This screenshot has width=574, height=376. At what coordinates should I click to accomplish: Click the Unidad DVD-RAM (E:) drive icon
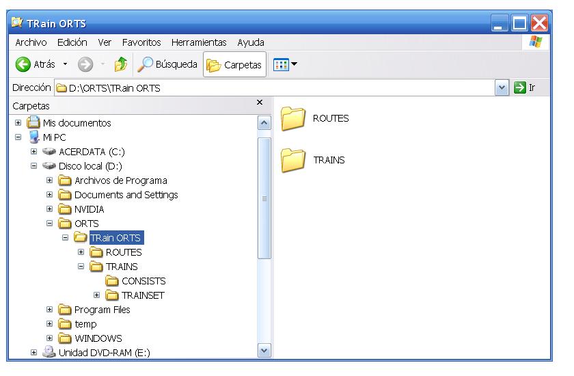click(x=50, y=353)
